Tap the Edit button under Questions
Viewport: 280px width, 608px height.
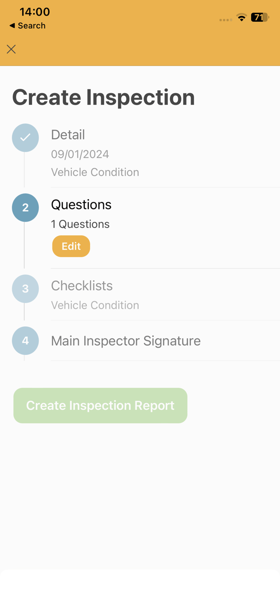pos(71,246)
